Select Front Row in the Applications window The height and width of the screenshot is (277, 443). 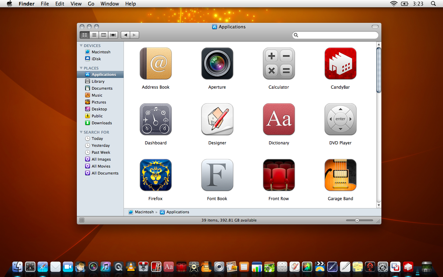(279, 175)
